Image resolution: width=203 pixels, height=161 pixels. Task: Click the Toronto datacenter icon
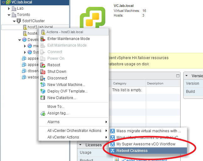(x=14, y=15)
